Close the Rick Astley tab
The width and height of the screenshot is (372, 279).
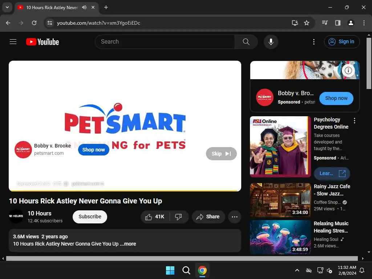[x=93, y=7]
